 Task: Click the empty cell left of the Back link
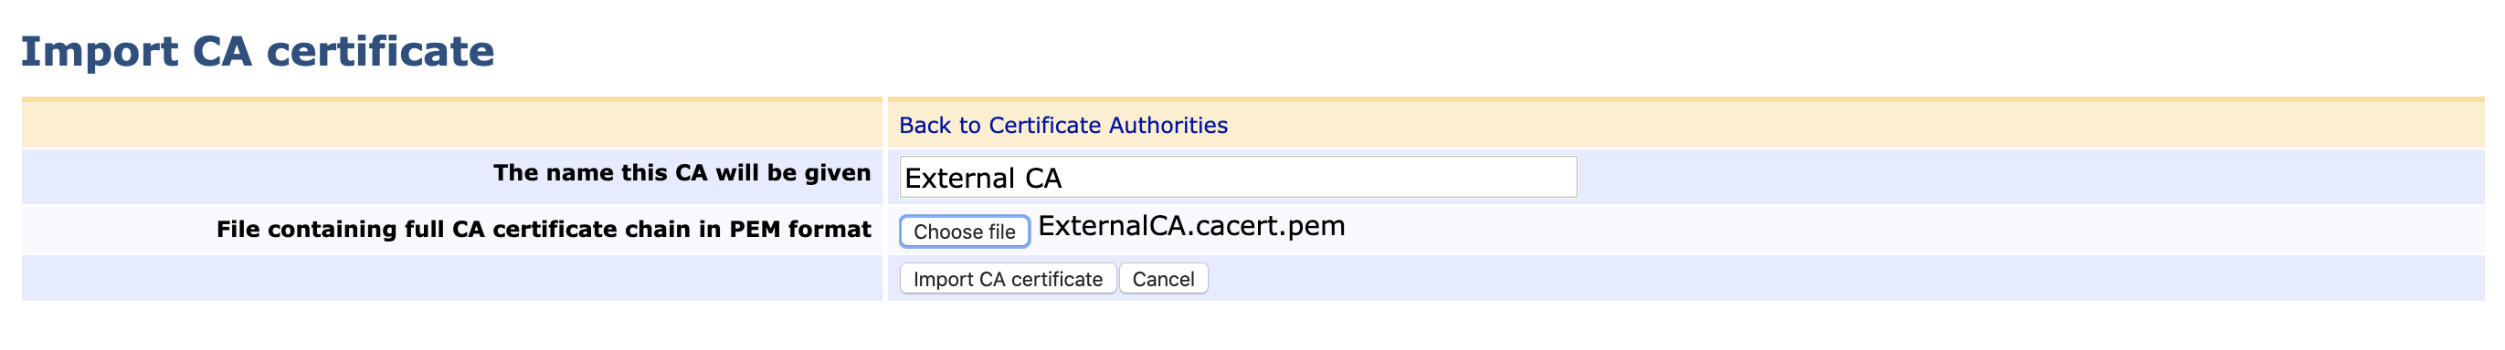(451, 124)
